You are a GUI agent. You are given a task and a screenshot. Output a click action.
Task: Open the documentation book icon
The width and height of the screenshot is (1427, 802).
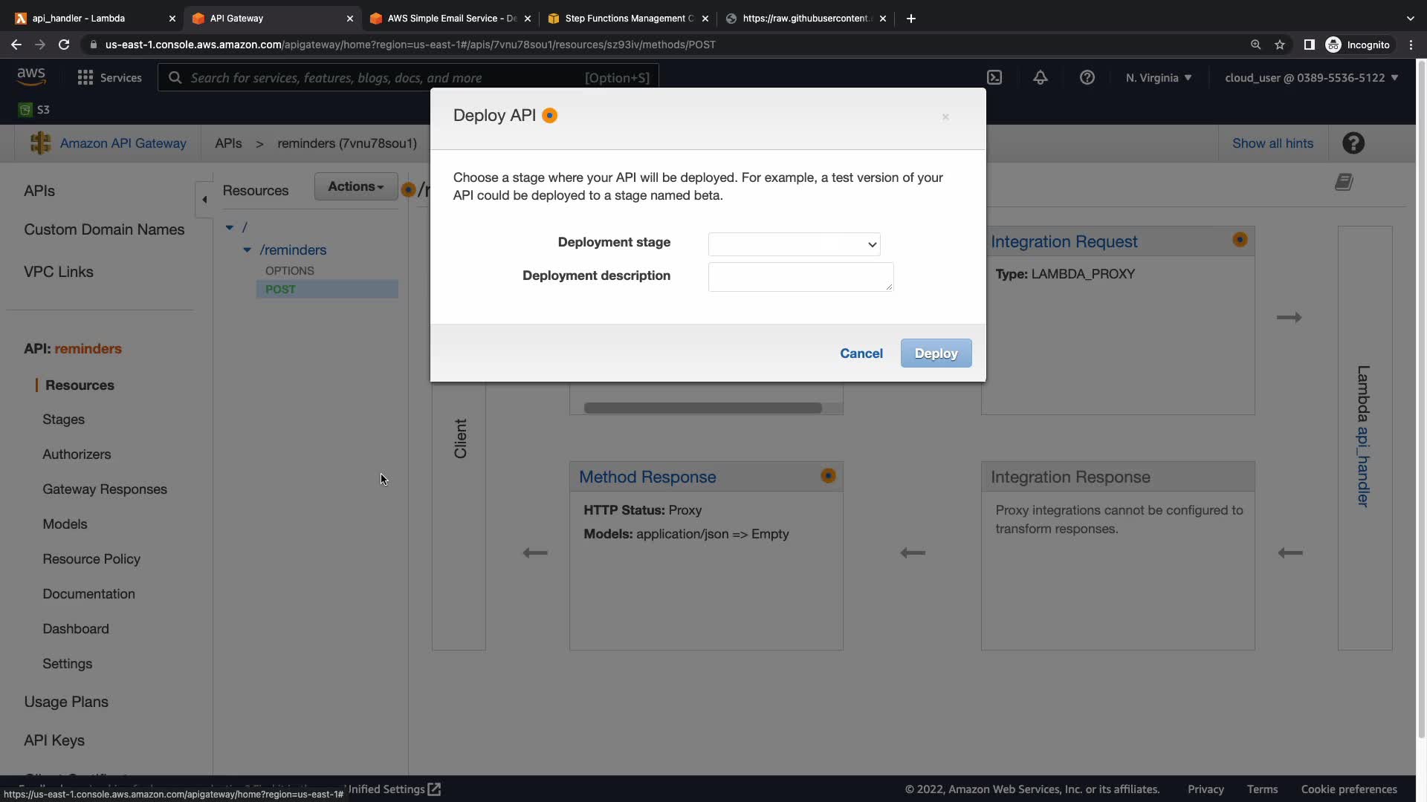click(1344, 183)
